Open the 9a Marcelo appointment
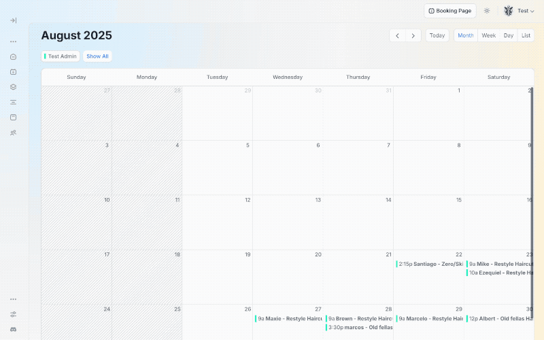 click(x=430, y=318)
